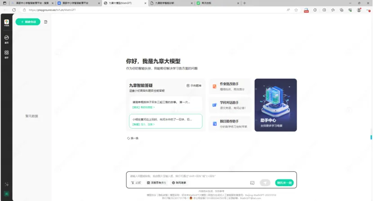Click the browser essentials icon left of profile
This screenshot has height=201, width=373.
pos(350,10)
